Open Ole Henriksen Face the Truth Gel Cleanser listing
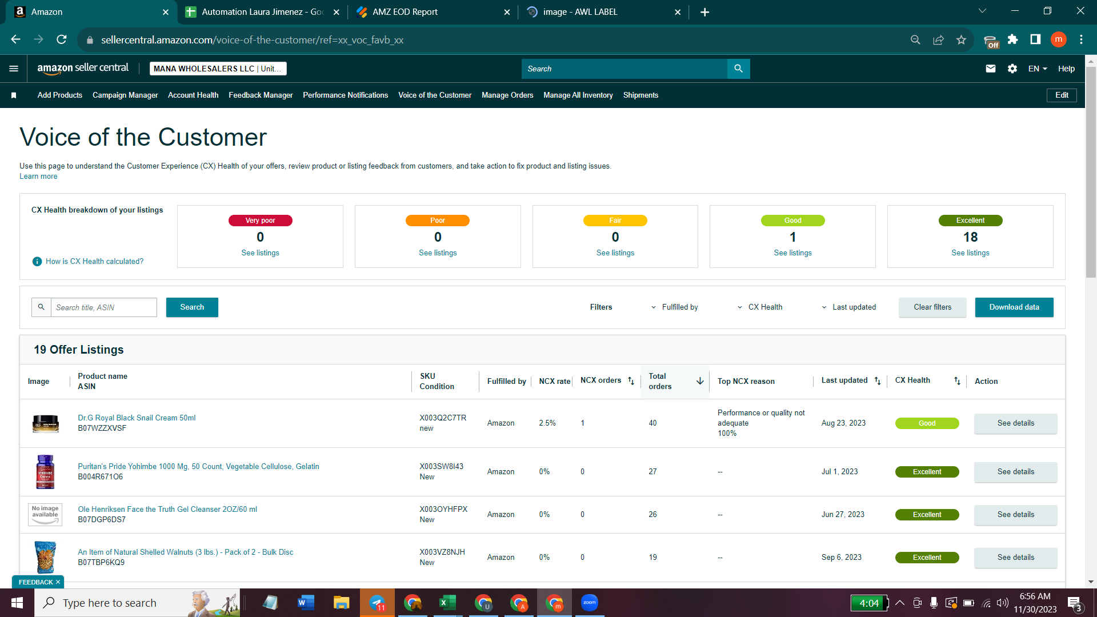The width and height of the screenshot is (1097, 617). 167,510
